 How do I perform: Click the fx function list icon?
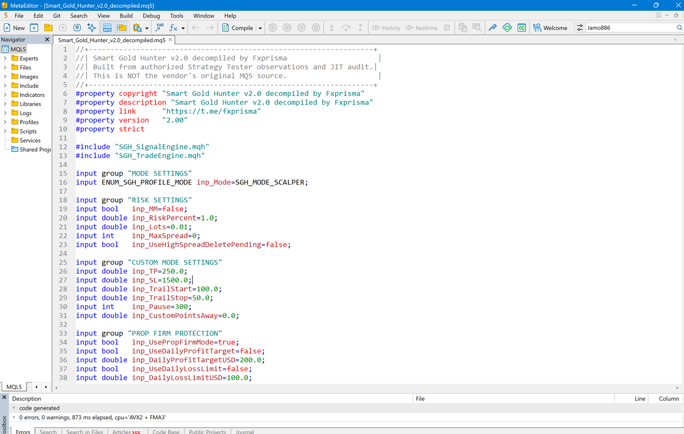173,28
